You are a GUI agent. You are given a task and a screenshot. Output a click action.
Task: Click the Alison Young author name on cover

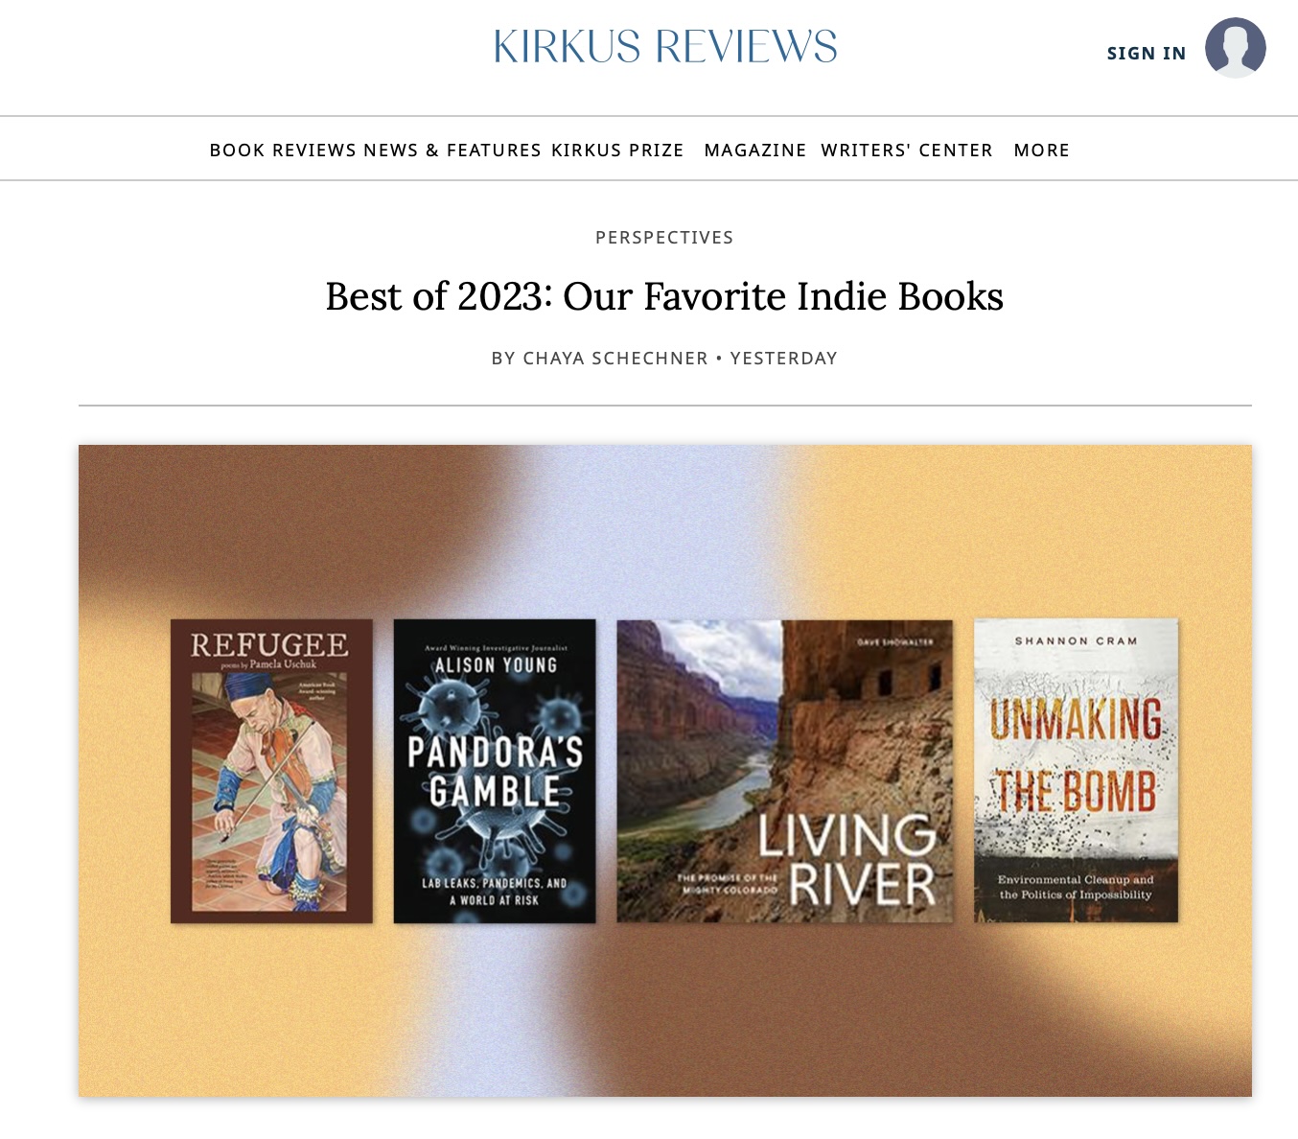point(496,665)
